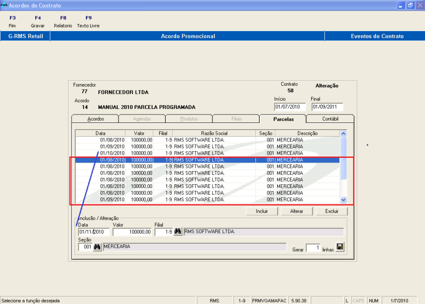Click the Alterar button
The width and height of the screenshot is (425, 304).
click(x=297, y=211)
